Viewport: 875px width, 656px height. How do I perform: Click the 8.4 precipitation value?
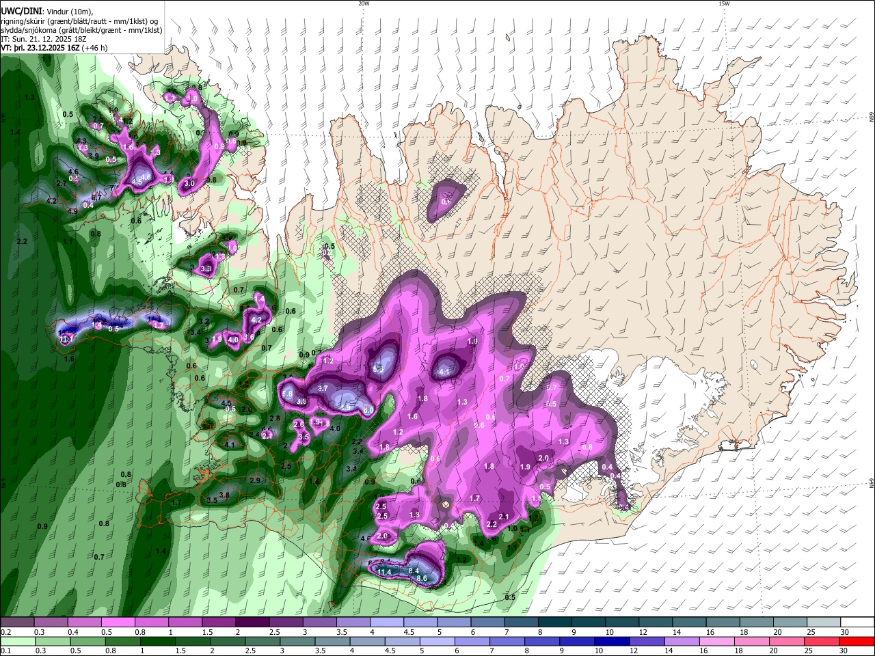coord(414,570)
